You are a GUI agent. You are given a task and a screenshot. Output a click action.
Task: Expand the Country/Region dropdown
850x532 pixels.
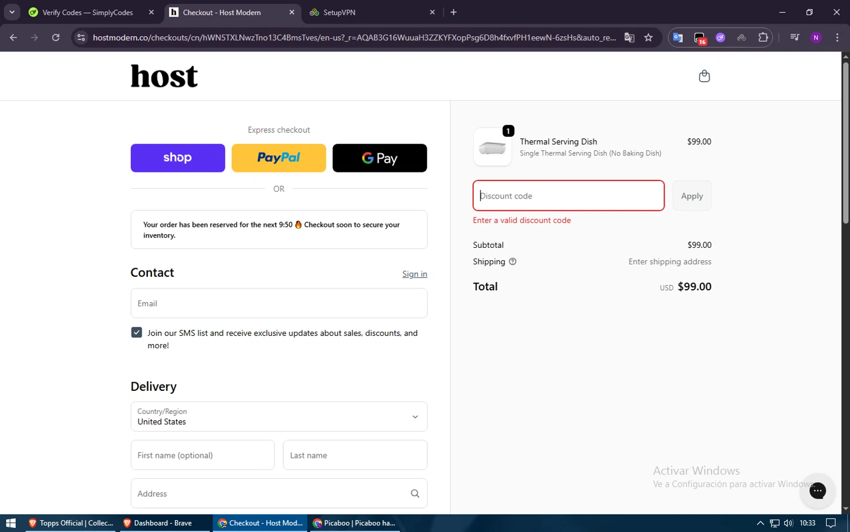tap(279, 417)
